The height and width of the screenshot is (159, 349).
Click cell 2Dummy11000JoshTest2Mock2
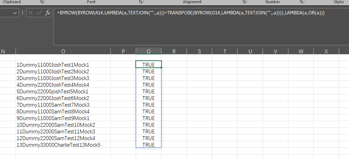(63, 71)
